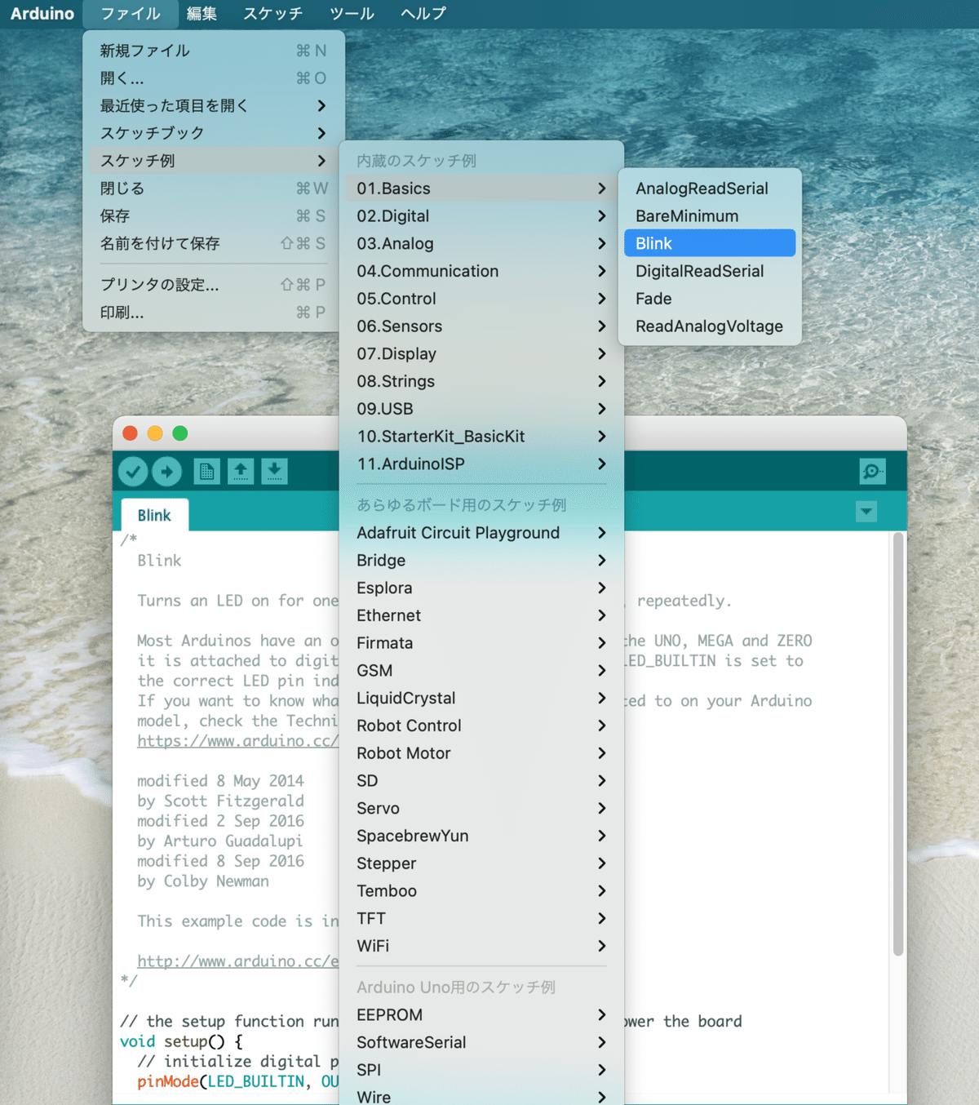Open the ツール menu

pos(352,13)
